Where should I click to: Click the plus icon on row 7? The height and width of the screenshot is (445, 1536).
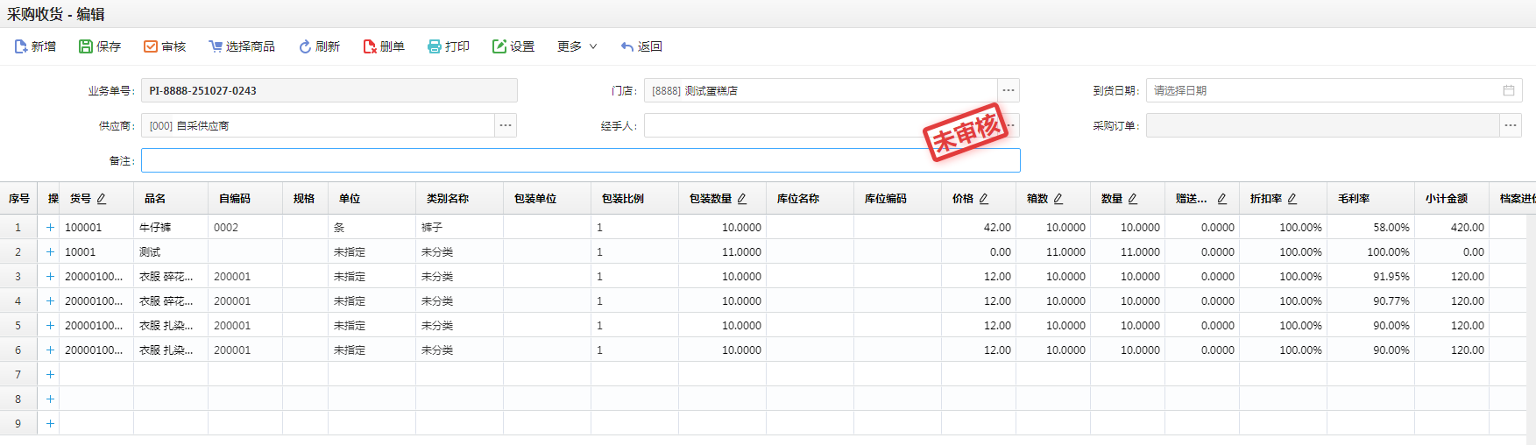51,374
